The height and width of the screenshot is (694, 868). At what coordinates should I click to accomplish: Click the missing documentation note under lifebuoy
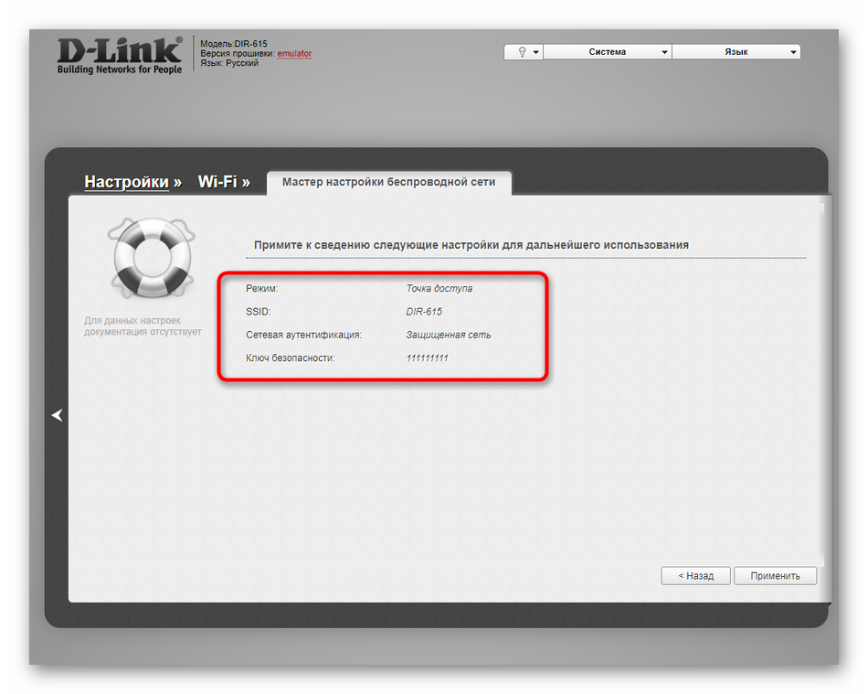(x=143, y=326)
